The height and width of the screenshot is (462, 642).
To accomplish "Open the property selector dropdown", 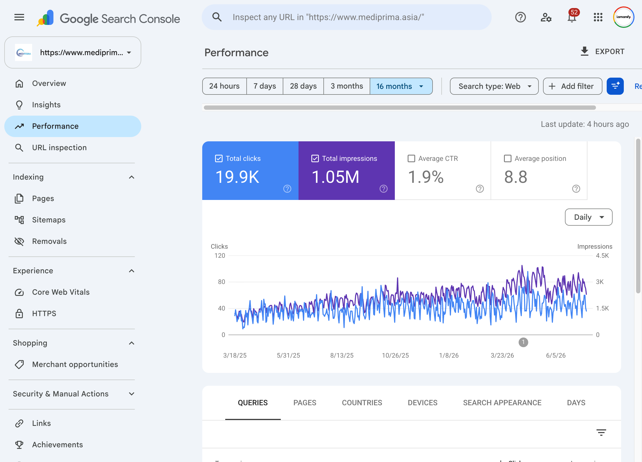I will (x=73, y=52).
